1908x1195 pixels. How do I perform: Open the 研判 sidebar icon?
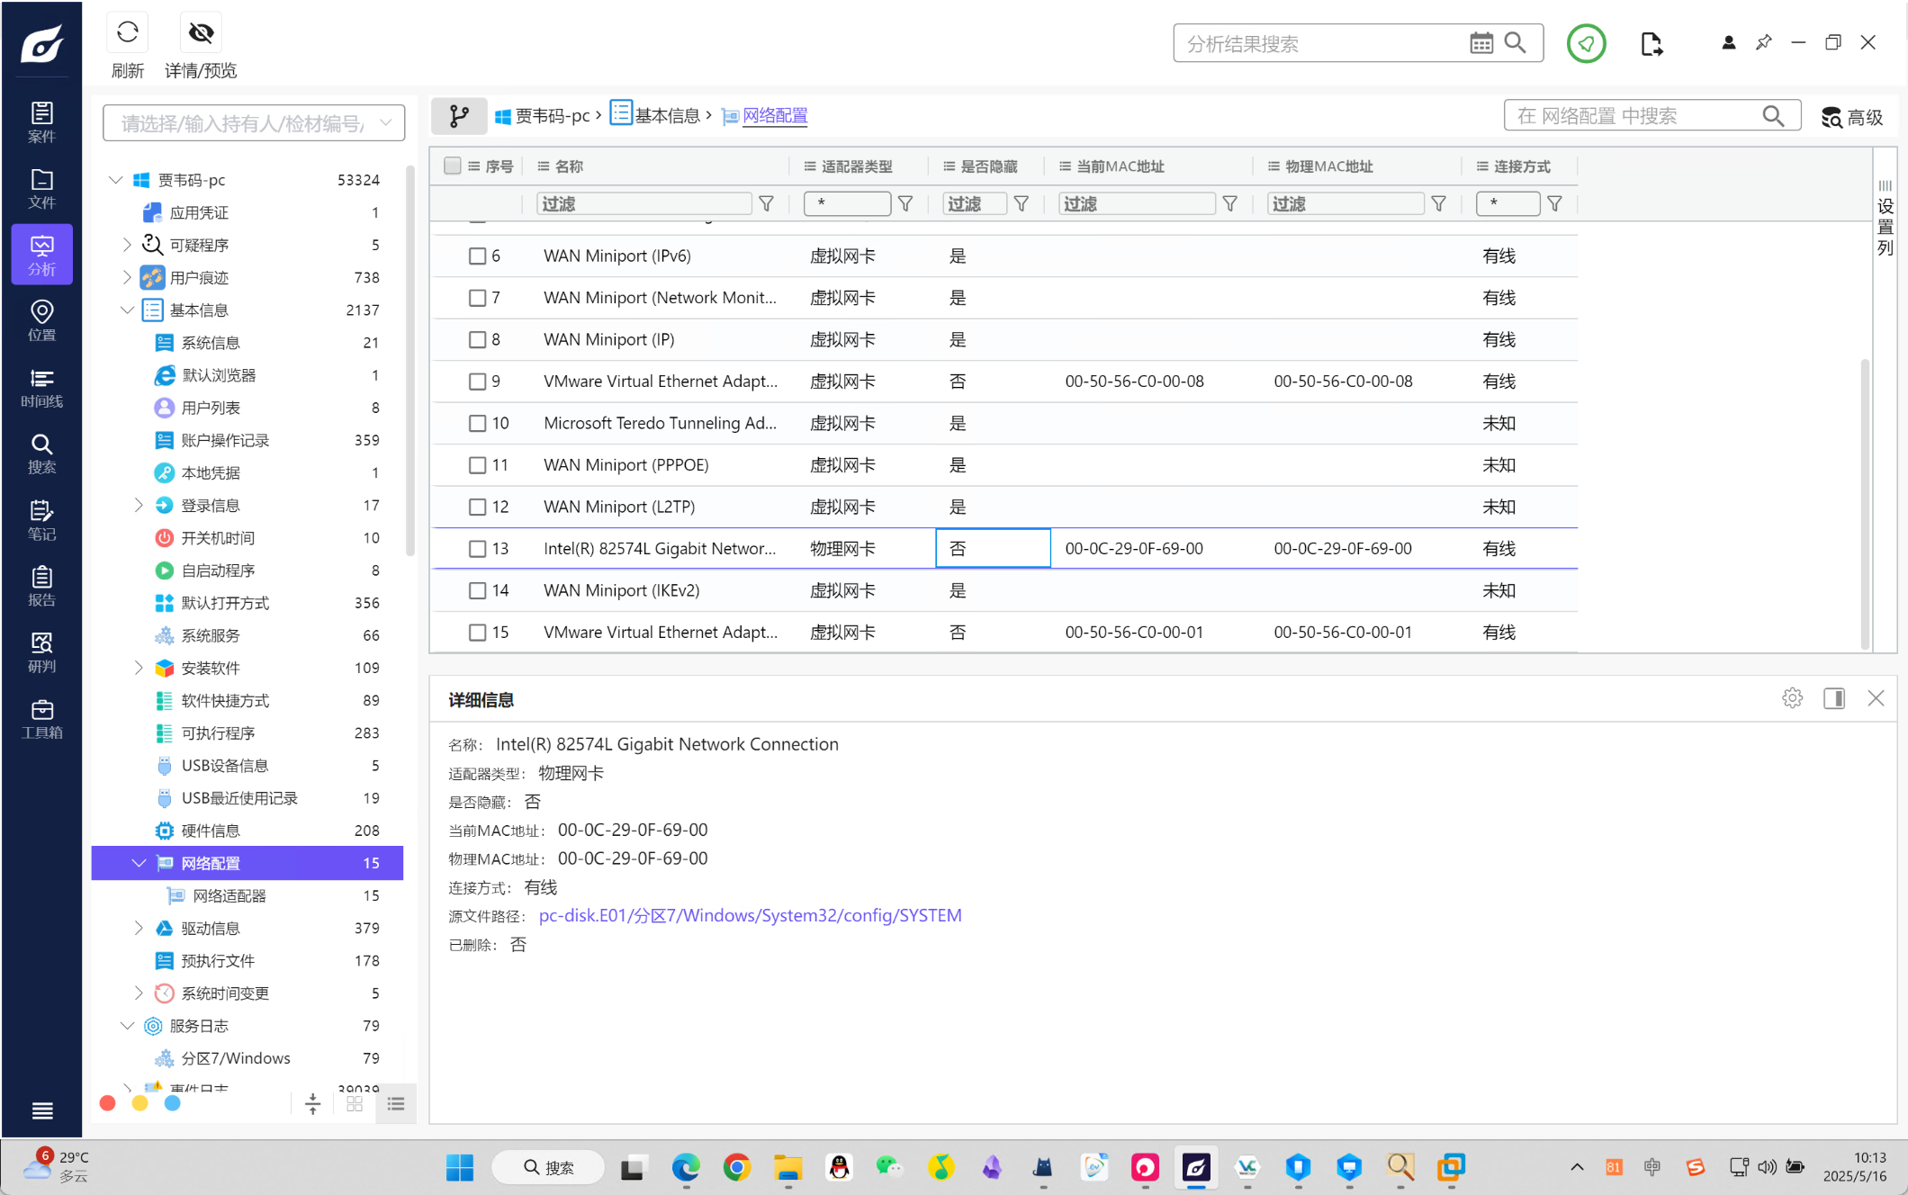tap(41, 652)
